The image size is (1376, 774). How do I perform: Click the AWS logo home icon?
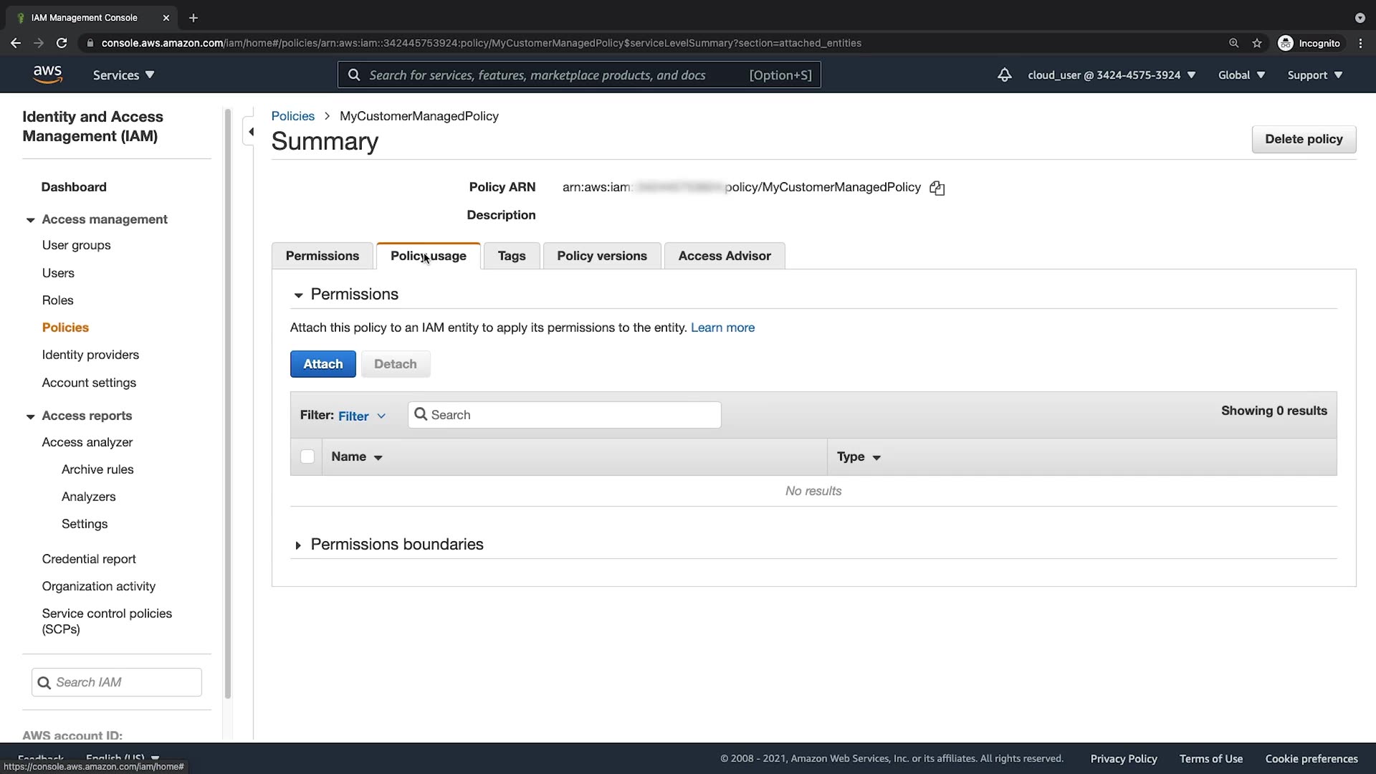47,75
